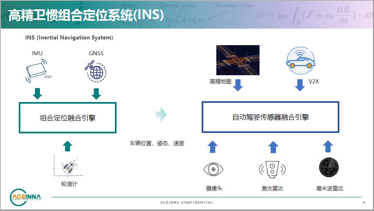
Task: Click blue up arrow above 毫米波雷达
Action: tap(328, 146)
